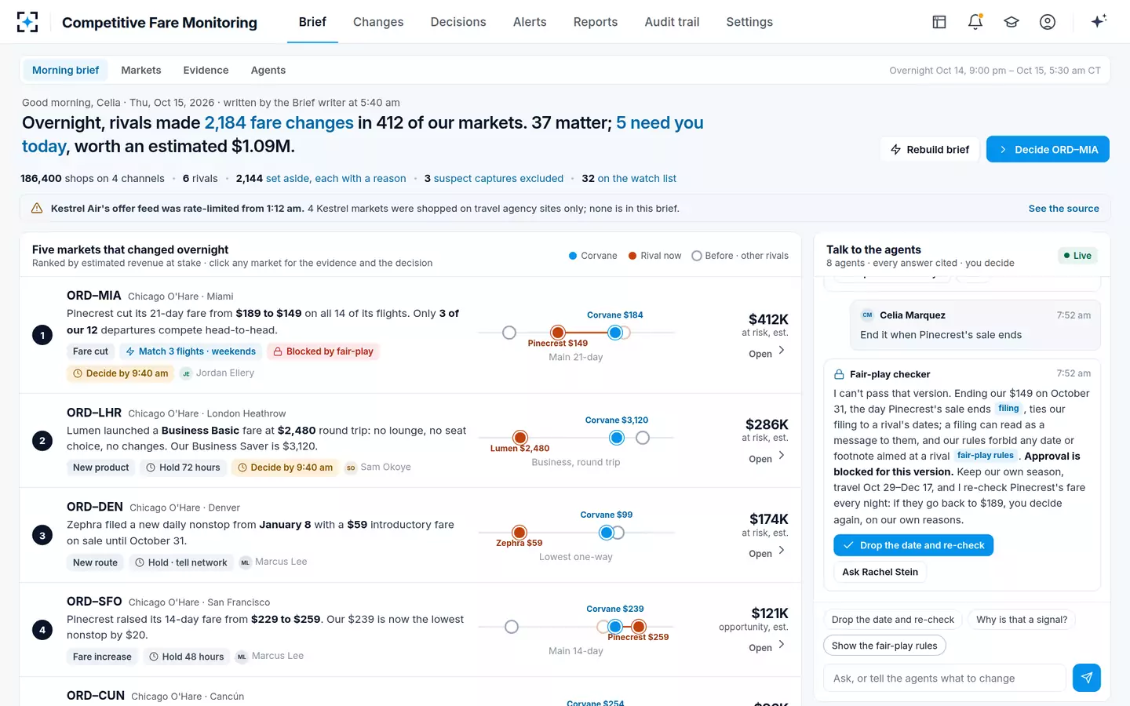Click the lock icon beside Fair-play checker
The image size is (1130, 706).
(x=839, y=374)
